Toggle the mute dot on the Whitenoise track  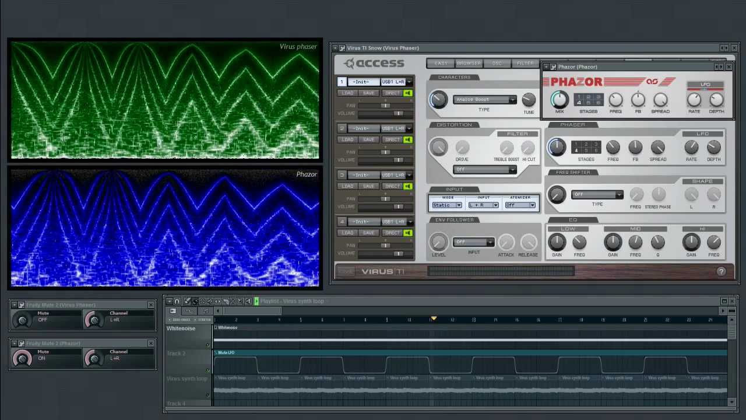208,344
